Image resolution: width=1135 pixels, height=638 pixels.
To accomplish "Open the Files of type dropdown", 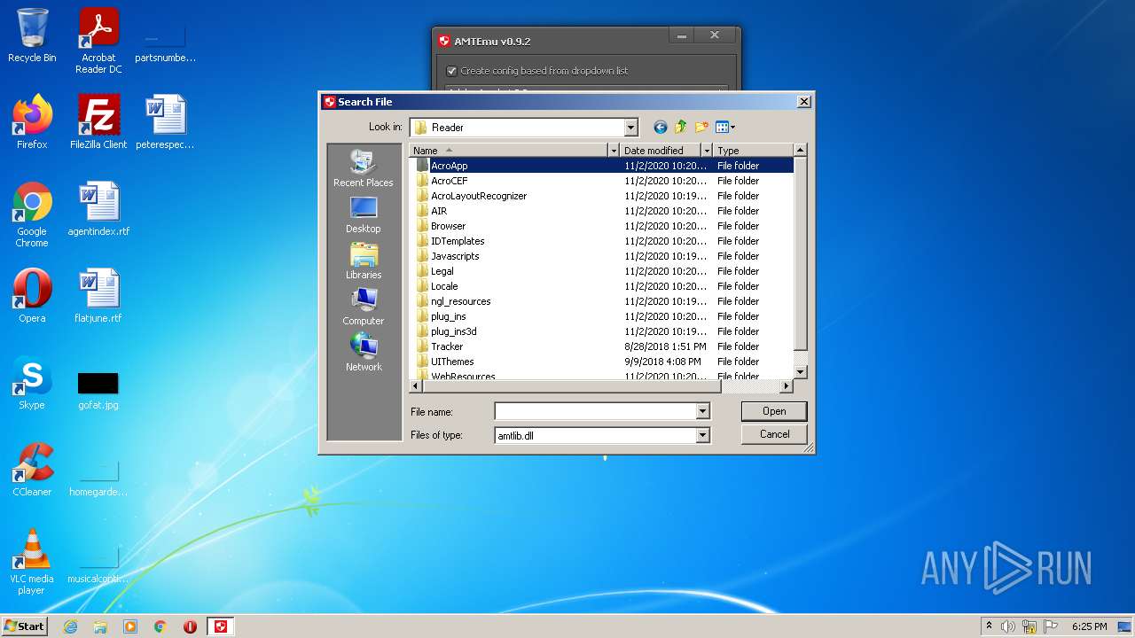I will coord(702,435).
